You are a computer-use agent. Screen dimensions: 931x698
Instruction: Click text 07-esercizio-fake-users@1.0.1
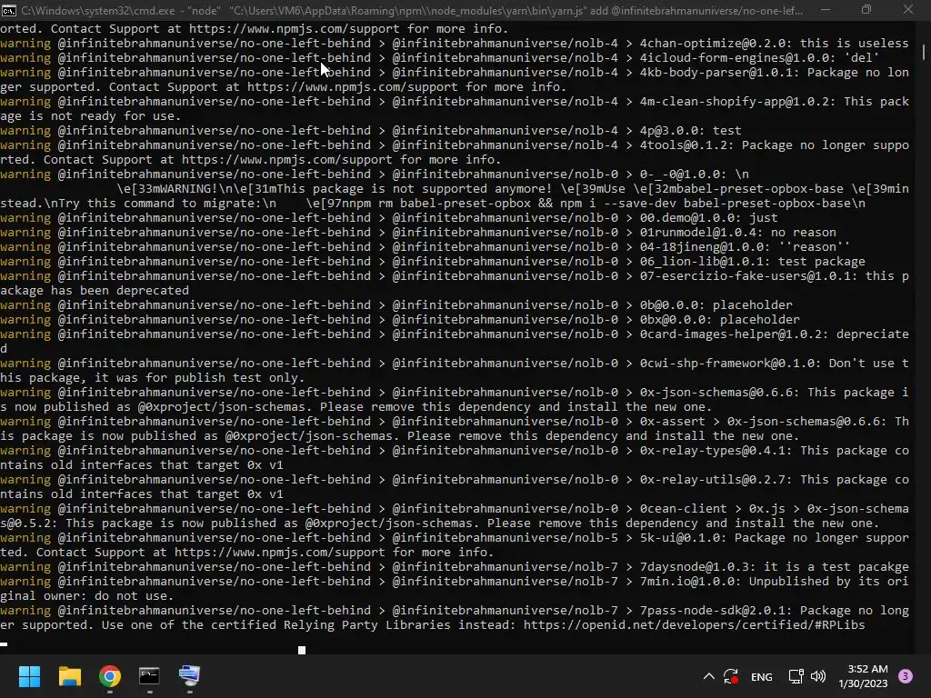[749, 276]
